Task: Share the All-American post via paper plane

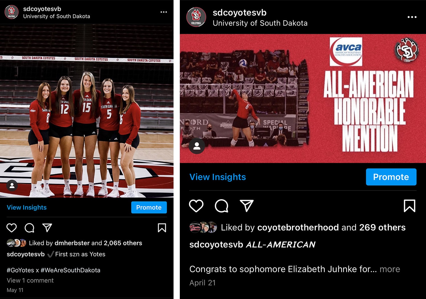Action: [x=247, y=206]
